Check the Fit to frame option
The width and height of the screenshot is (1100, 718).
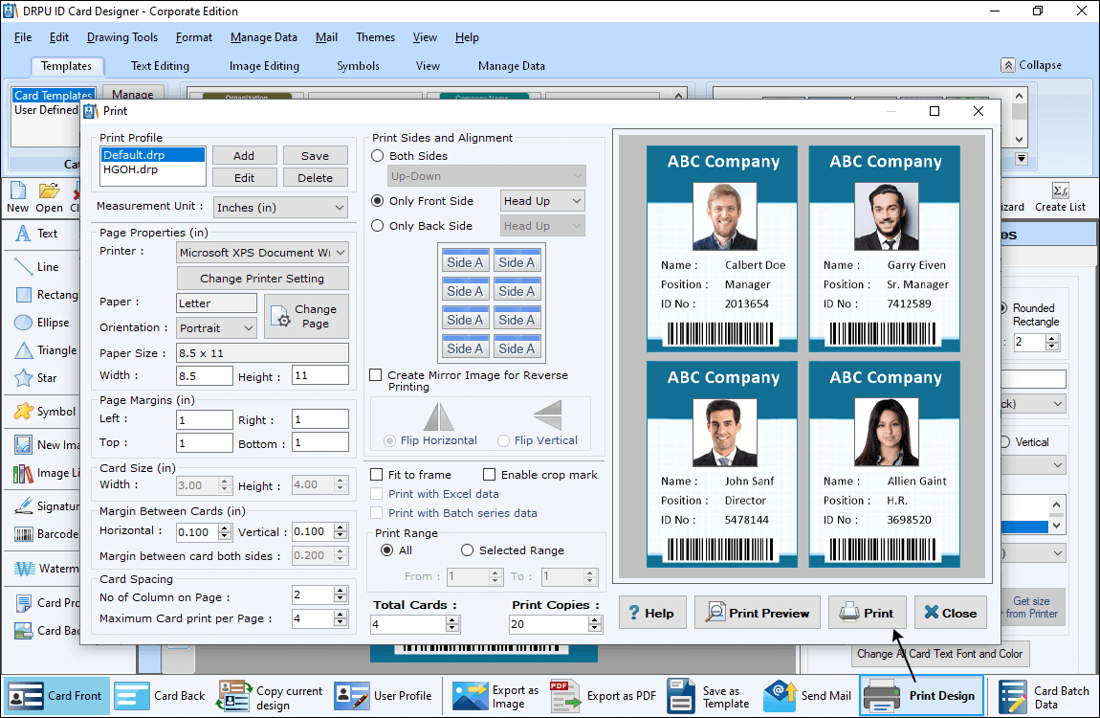(376, 475)
